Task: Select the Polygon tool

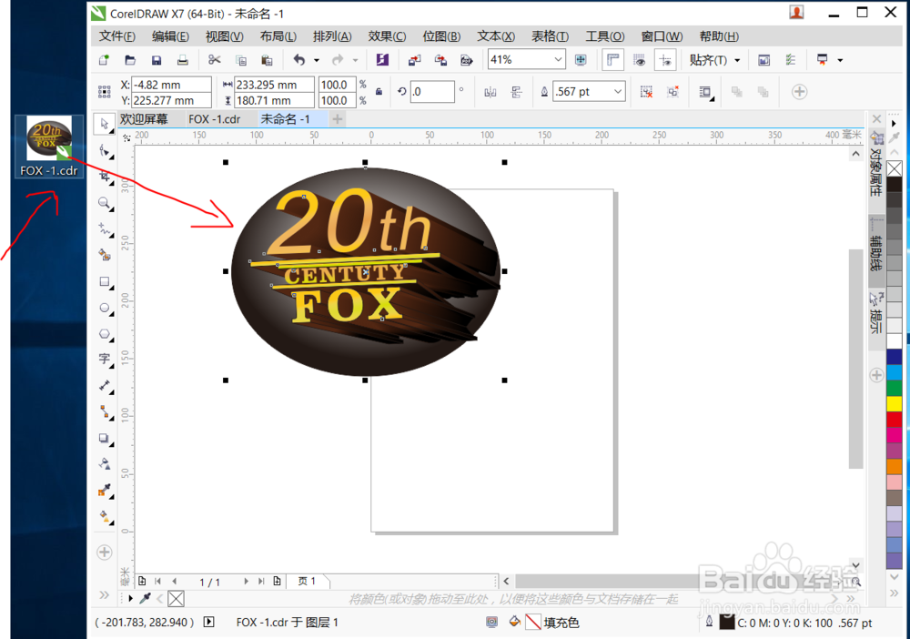Action: click(105, 334)
